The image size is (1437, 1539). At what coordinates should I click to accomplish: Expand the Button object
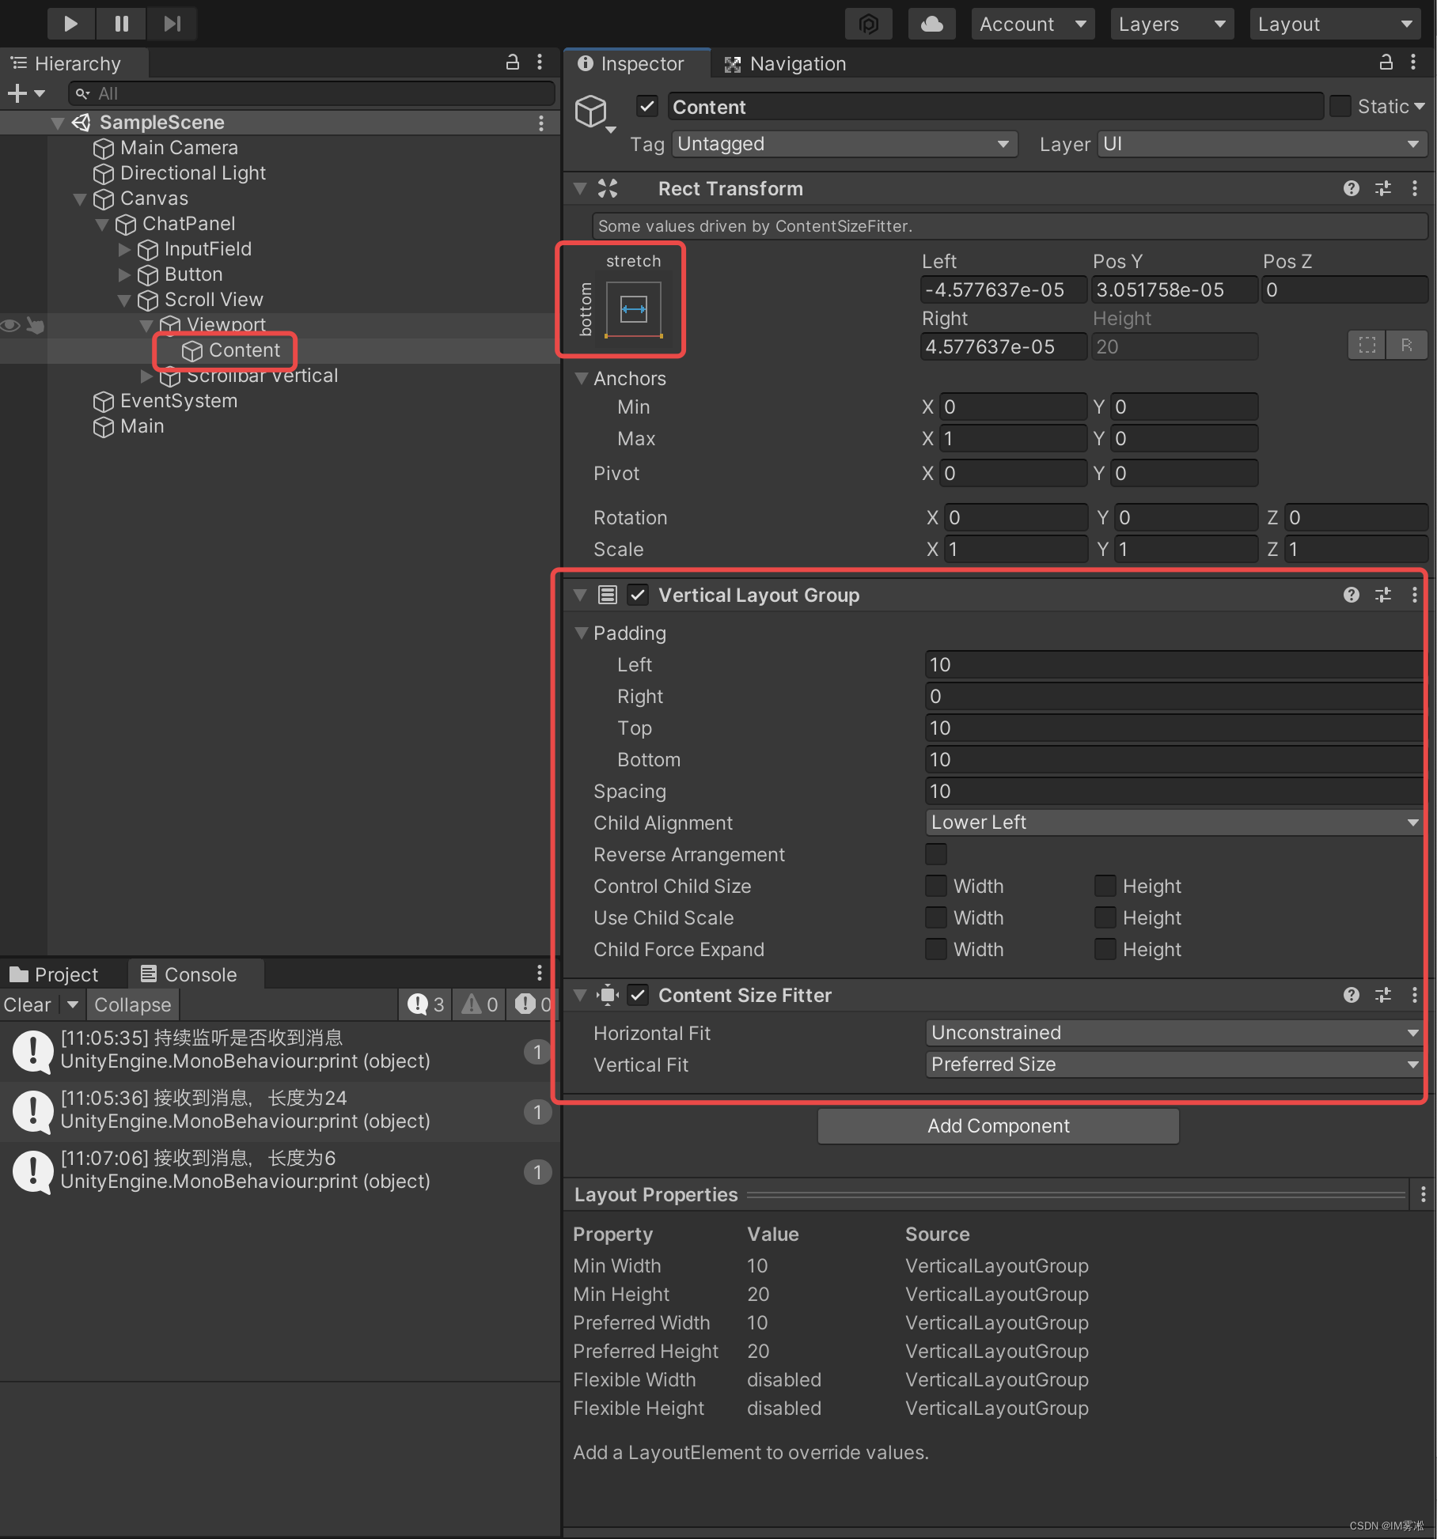point(124,274)
